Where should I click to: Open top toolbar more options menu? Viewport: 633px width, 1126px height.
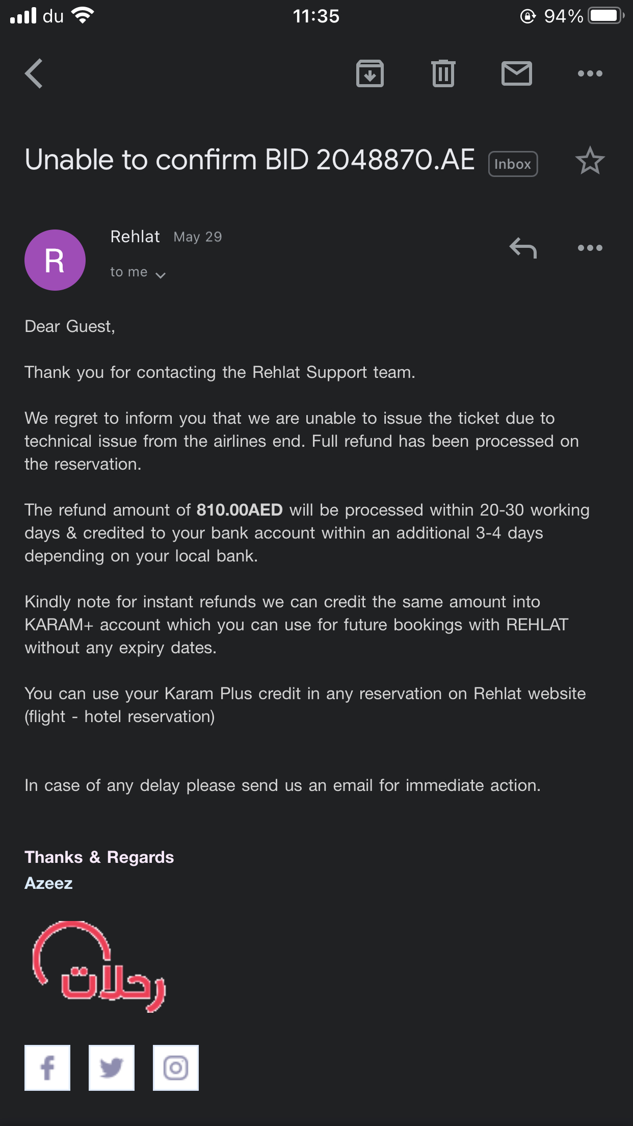590,74
